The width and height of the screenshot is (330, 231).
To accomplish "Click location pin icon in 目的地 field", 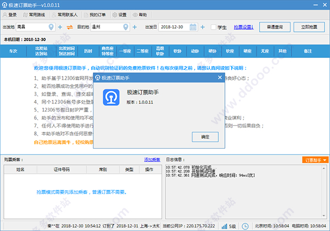I will (x=125, y=27).
